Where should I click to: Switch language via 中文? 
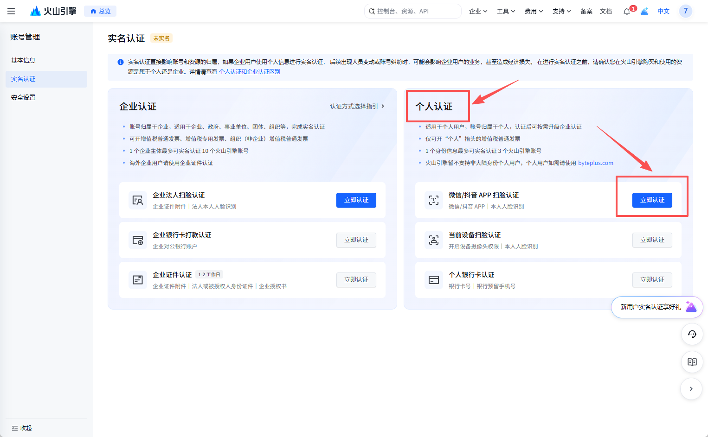click(663, 11)
